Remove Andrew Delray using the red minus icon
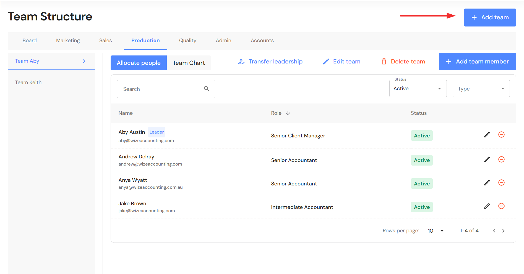 pos(501,159)
